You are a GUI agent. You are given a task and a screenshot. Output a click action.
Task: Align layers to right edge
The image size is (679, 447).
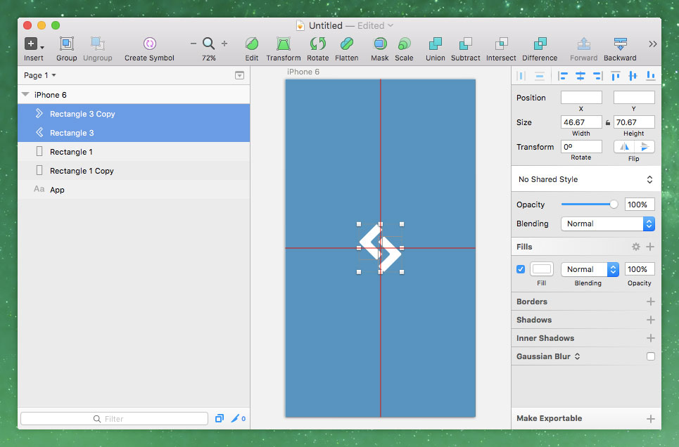click(598, 76)
